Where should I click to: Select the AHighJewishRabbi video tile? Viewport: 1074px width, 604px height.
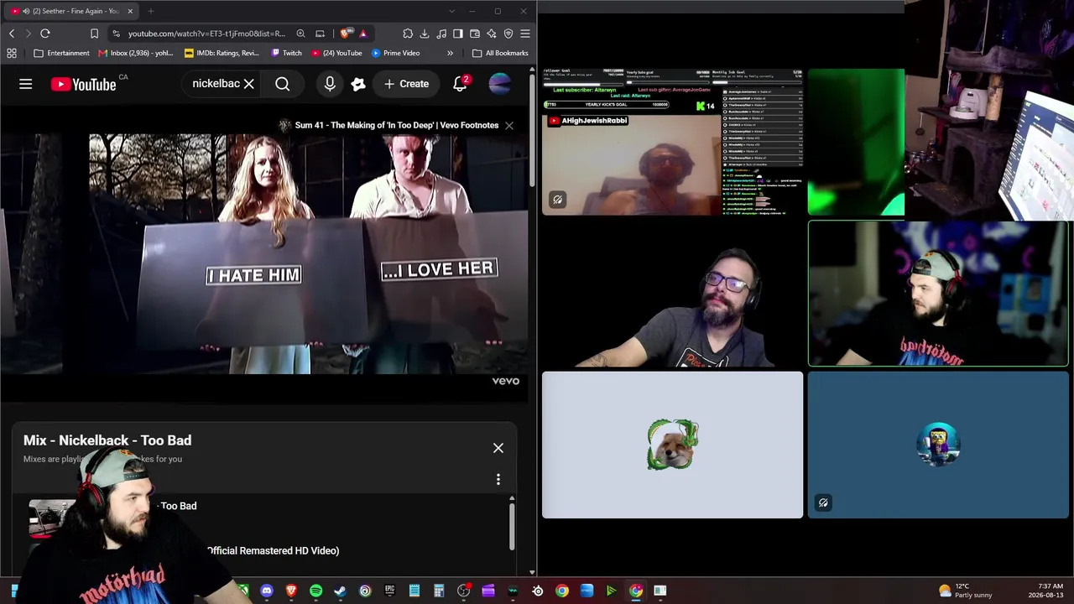[673, 143]
